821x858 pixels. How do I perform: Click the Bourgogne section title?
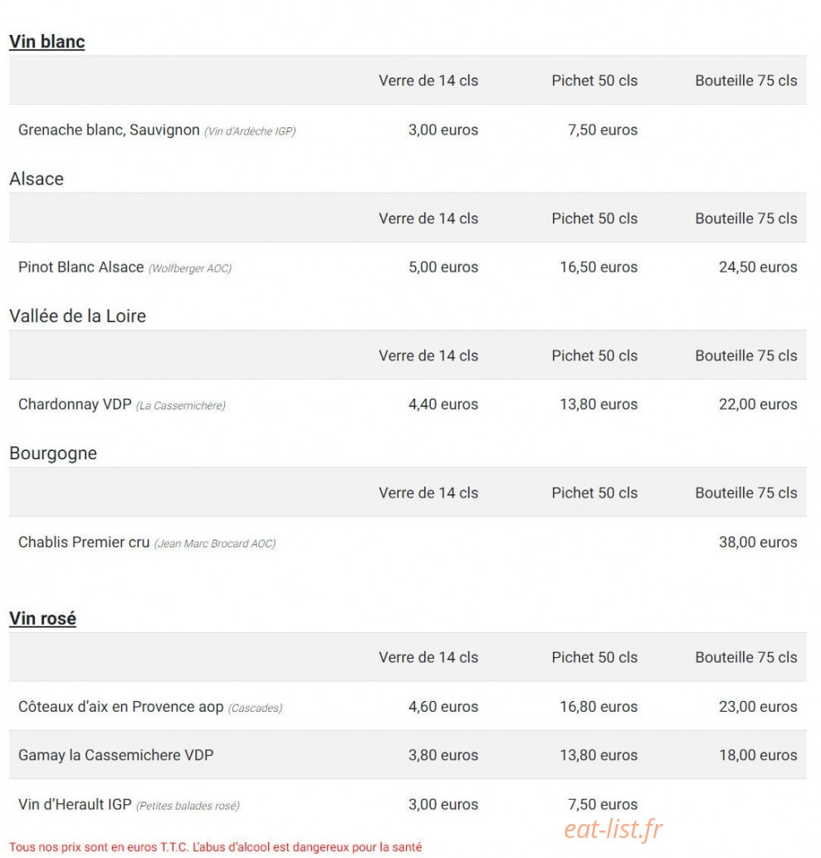tap(53, 454)
